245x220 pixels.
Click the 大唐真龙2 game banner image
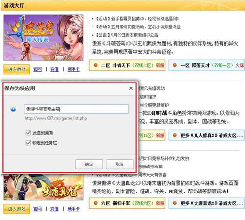pos(44,187)
